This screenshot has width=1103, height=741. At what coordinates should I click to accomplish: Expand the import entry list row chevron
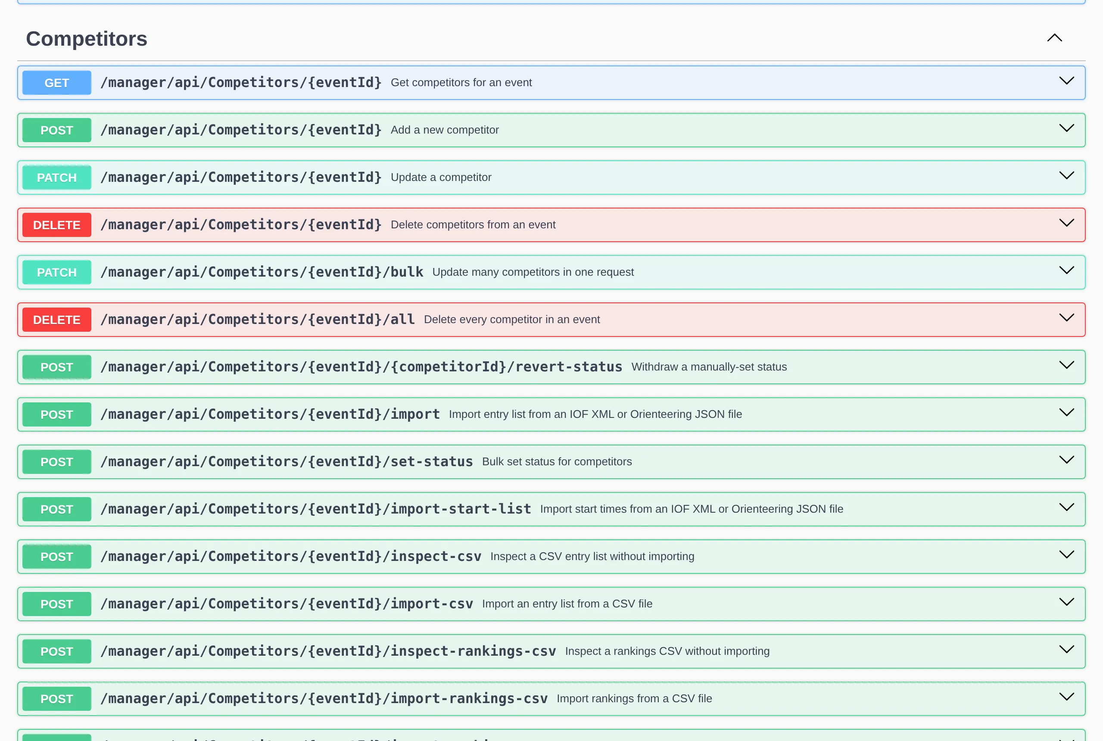[x=1066, y=413]
